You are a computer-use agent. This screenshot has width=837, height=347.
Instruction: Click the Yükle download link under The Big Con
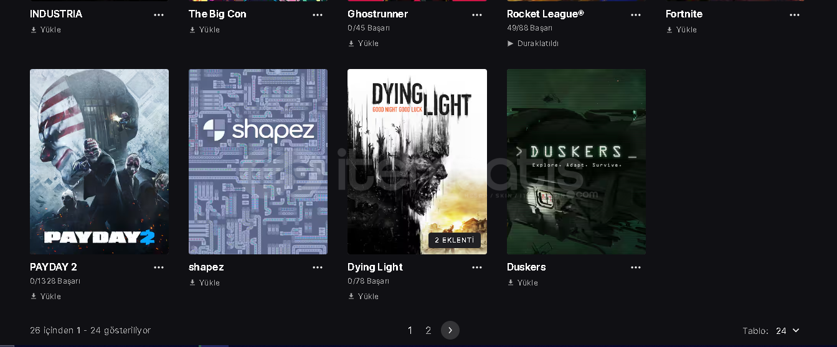pos(204,30)
